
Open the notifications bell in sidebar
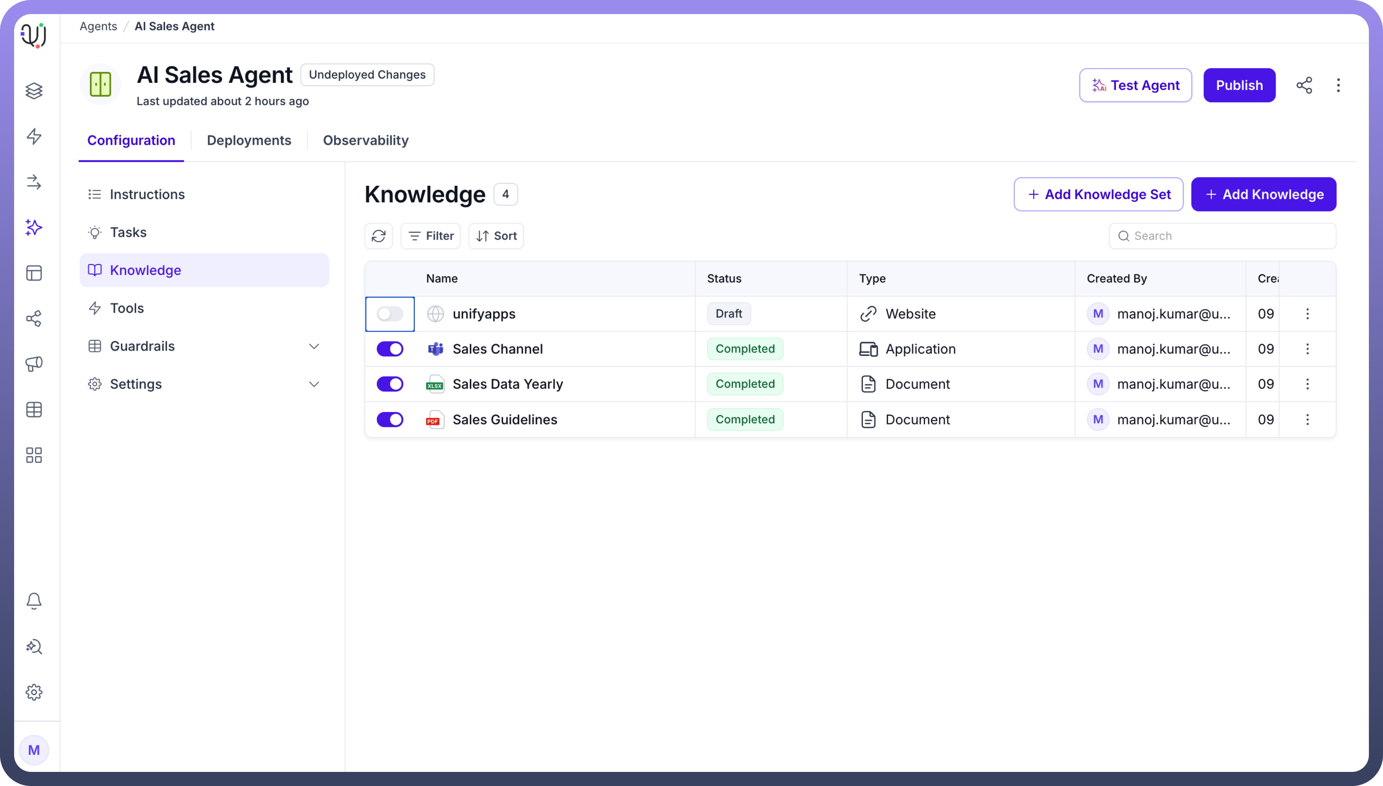[x=34, y=601]
